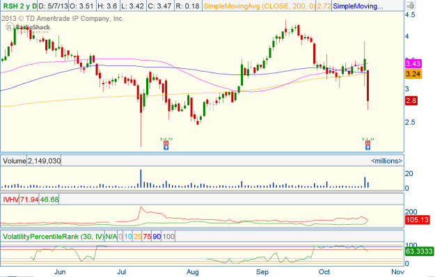Click the red IV value 71.94
This screenshot has height=277, width=435.
click(x=29, y=199)
